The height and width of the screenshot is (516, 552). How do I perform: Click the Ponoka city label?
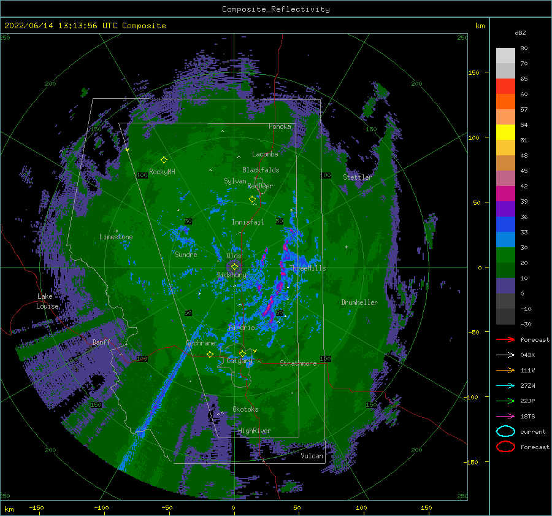coord(280,126)
